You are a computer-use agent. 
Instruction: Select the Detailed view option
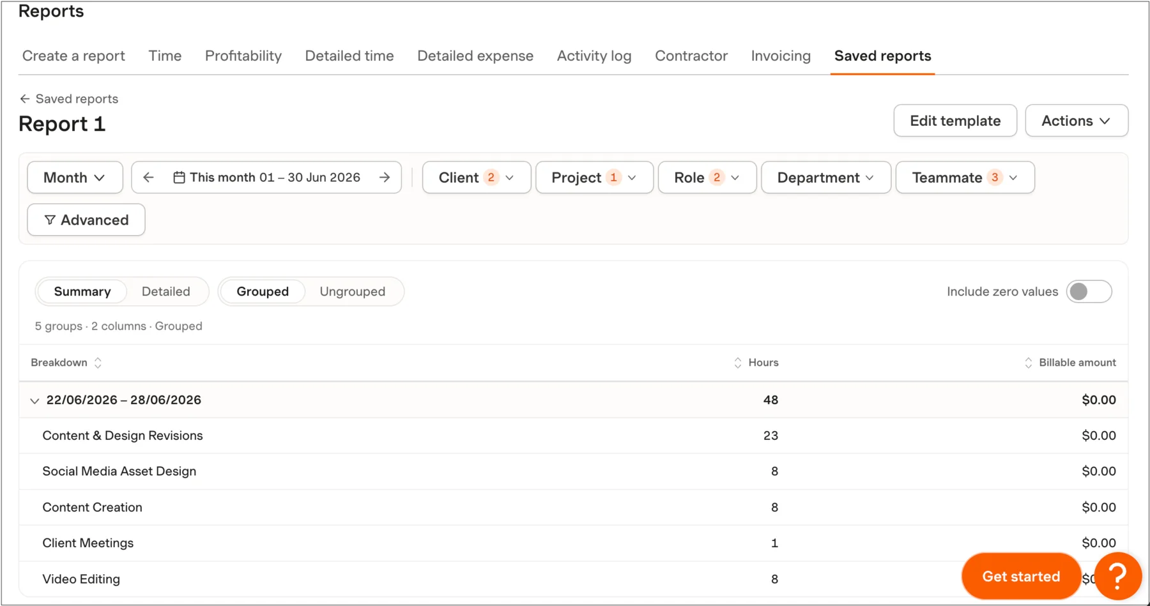coord(166,292)
